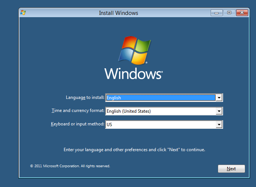Maximize the Install Windows window

pos(229,13)
